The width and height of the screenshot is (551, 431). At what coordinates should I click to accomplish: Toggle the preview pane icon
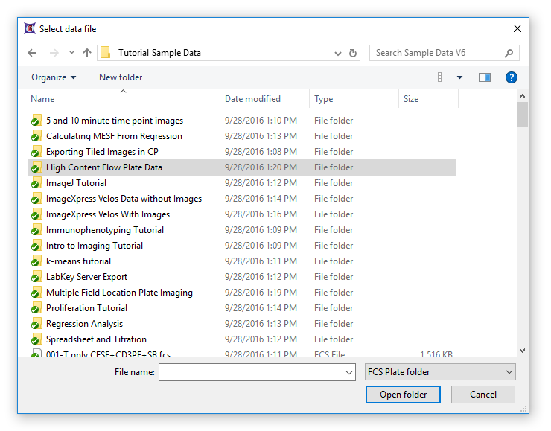[485, 77]
